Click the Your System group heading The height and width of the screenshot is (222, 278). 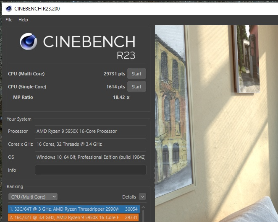(19, 119)
